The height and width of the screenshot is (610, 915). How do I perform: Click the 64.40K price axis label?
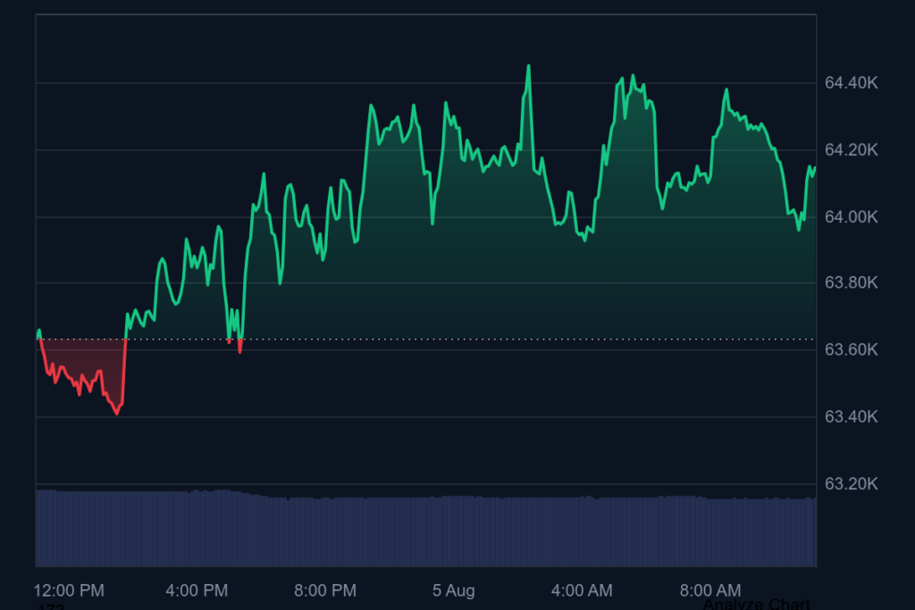(851, 83)
